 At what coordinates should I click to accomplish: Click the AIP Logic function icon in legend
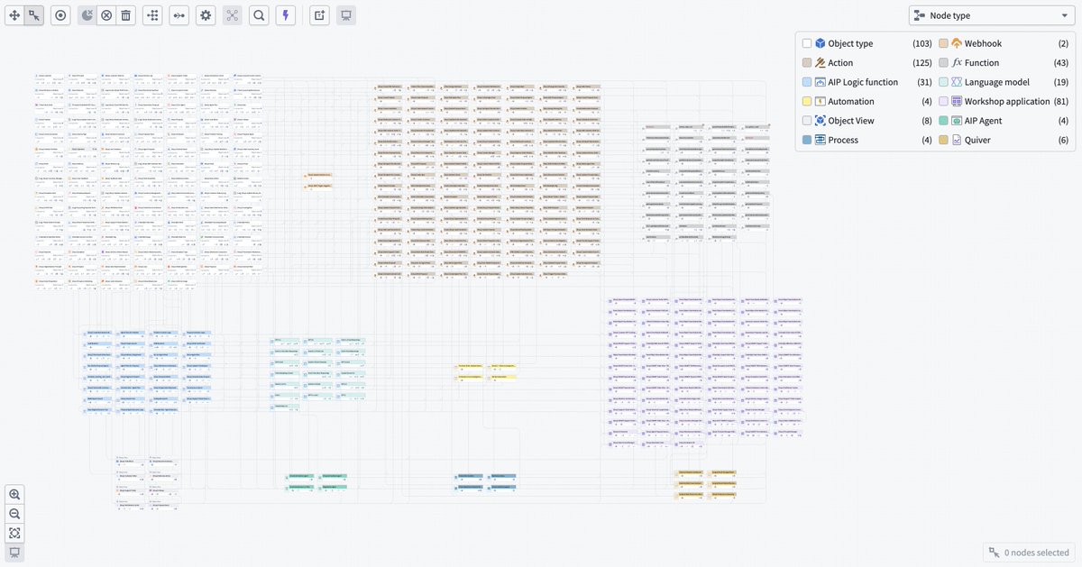pyautogui.click(x=821, y=82)
